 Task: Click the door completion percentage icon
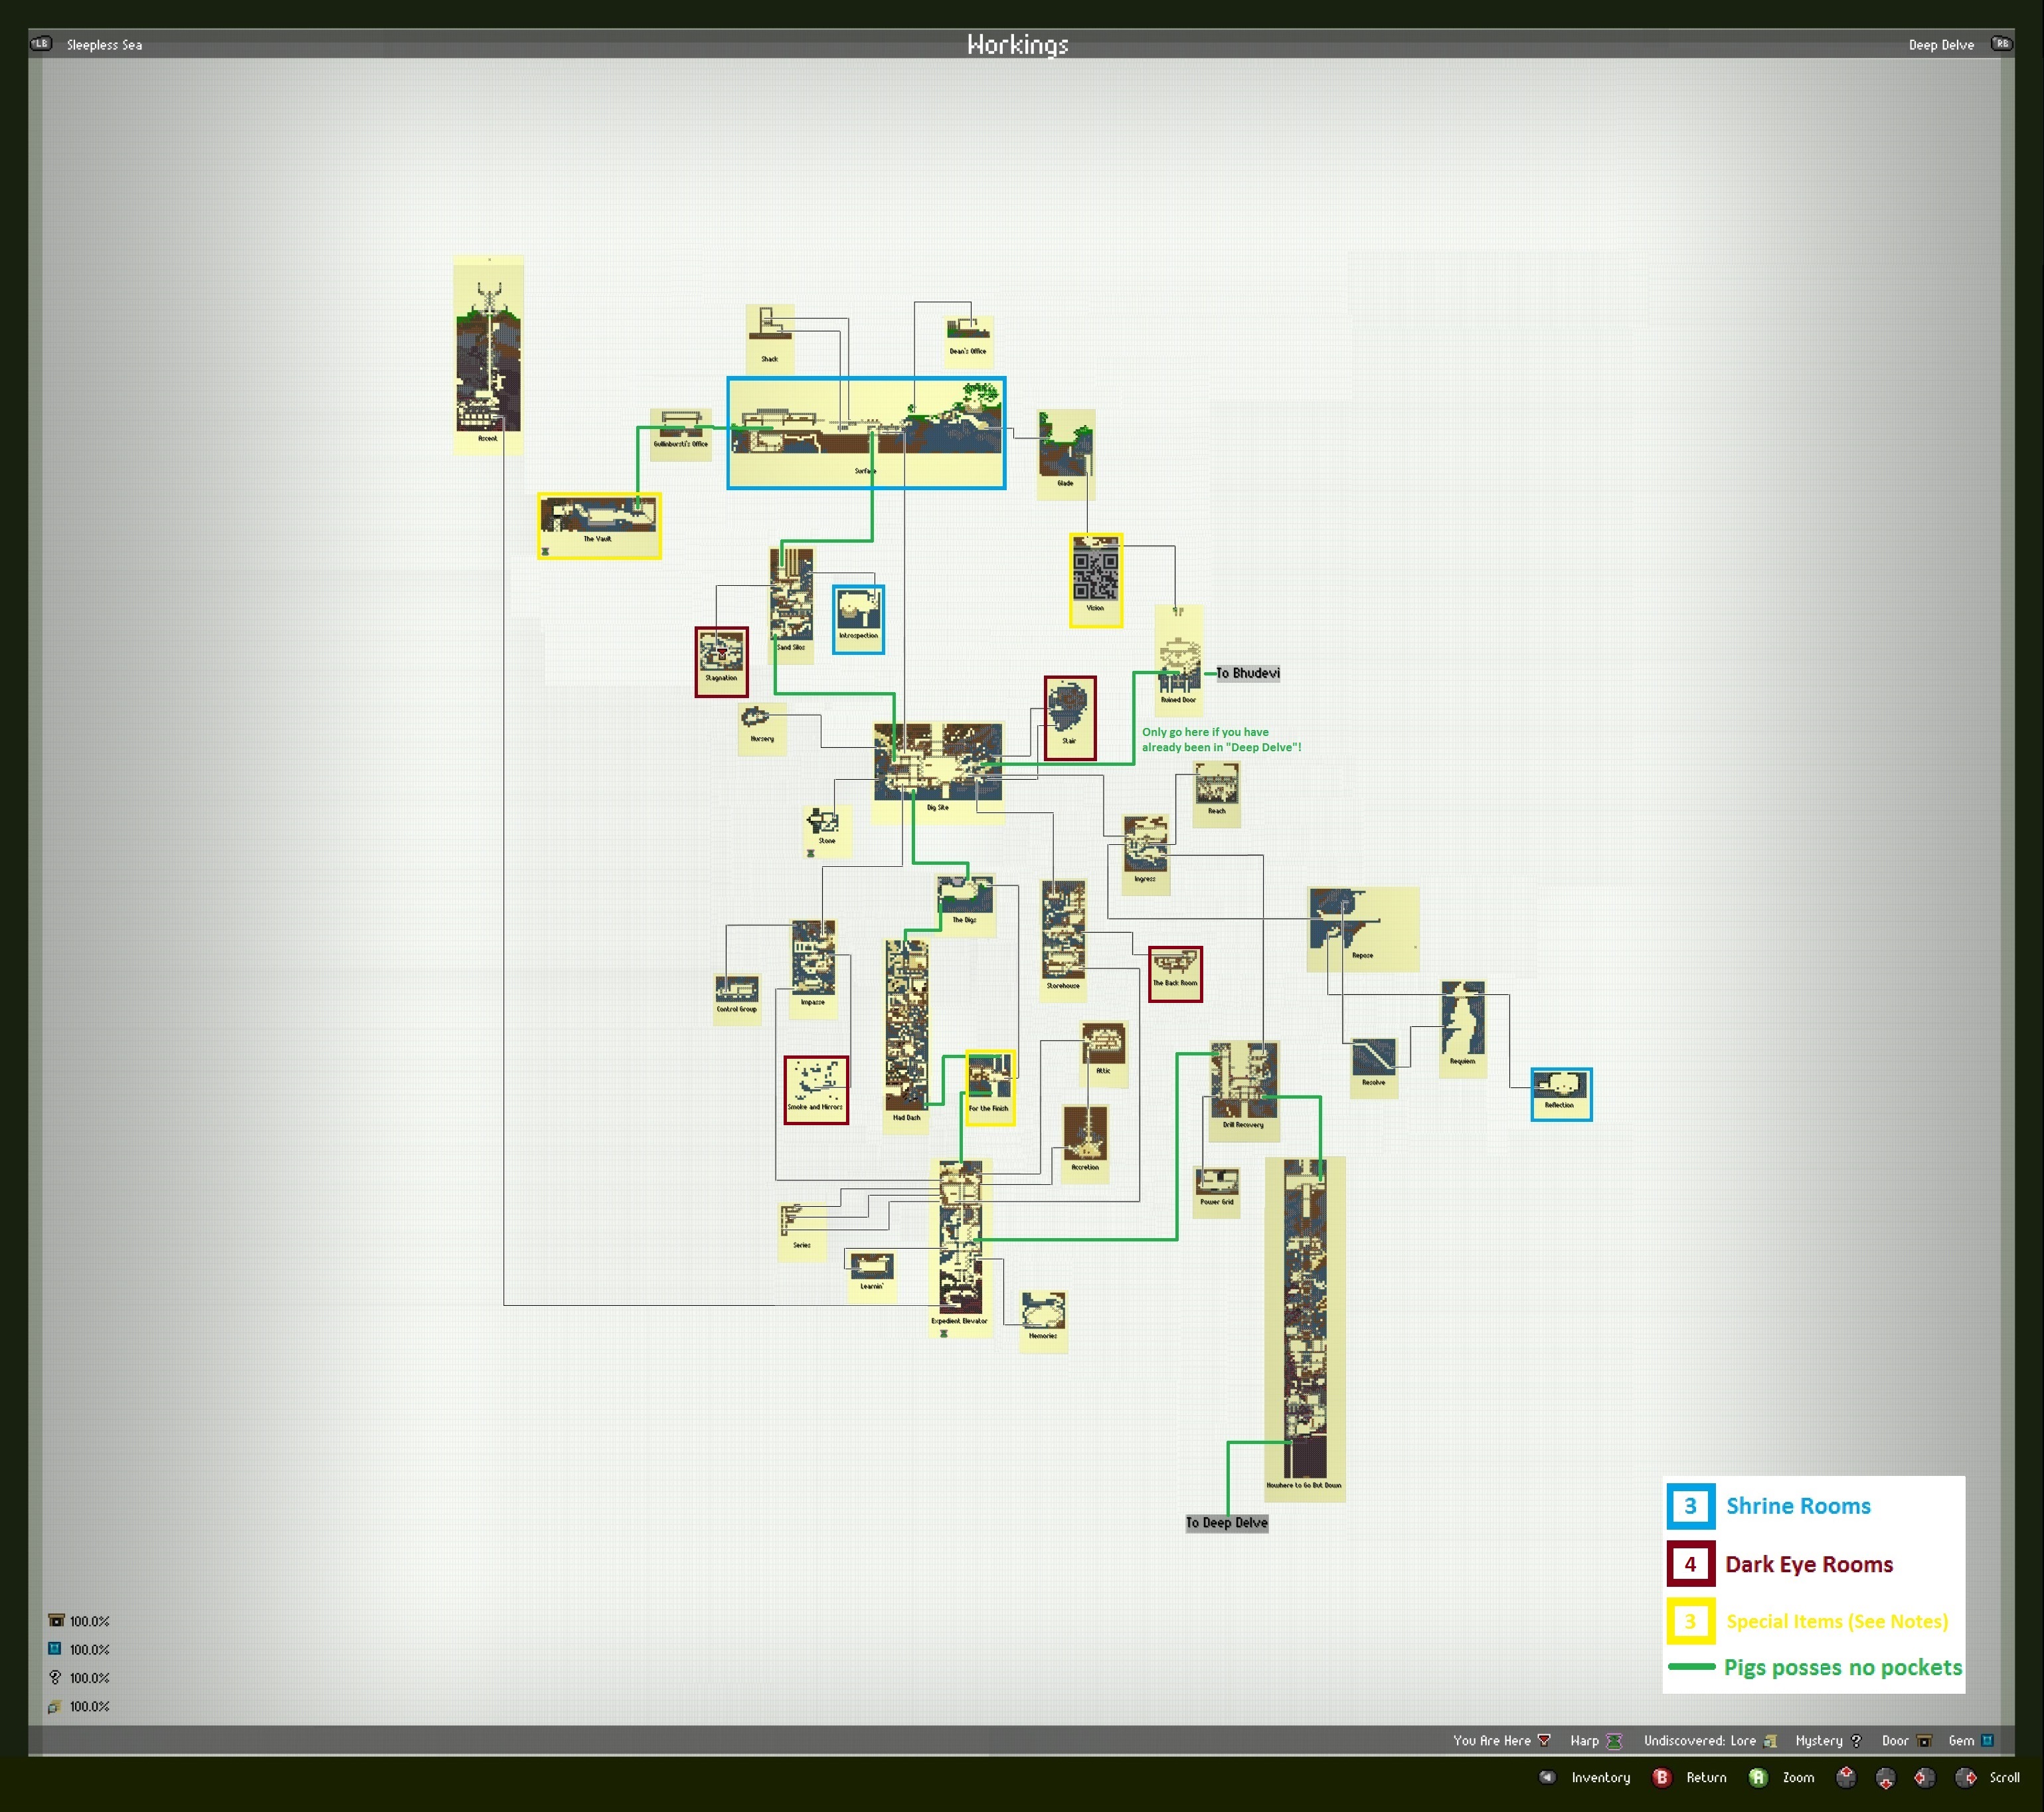[x=57, y=1621]
